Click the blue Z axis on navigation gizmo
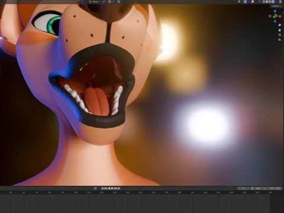 (275, 11)
